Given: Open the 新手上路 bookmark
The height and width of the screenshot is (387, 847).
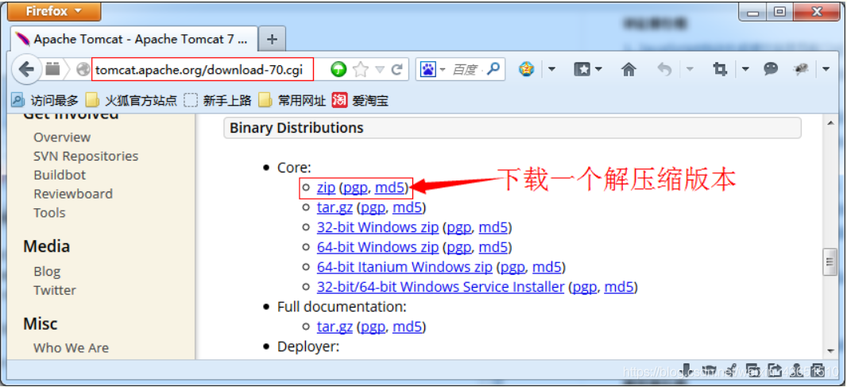Looking at the screenshot, I should click(x=219, y=100).
